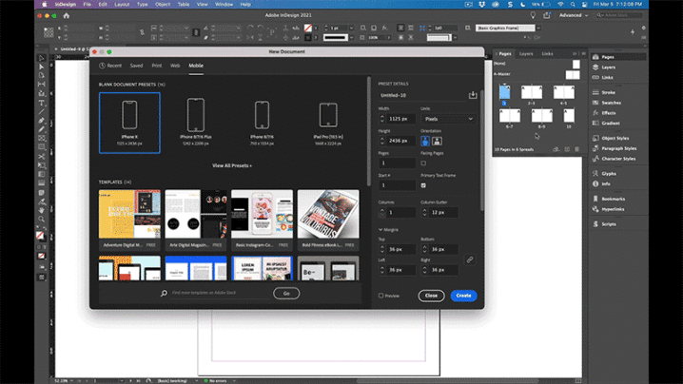Open the Units dropdown showing Pixels
Screen dimensions: 683x384
(449, 119)
